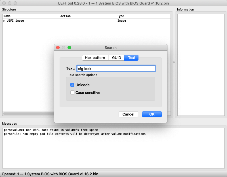227x177 pixels.
Task: Select the parseFile message line
Action: coord(74,134)
